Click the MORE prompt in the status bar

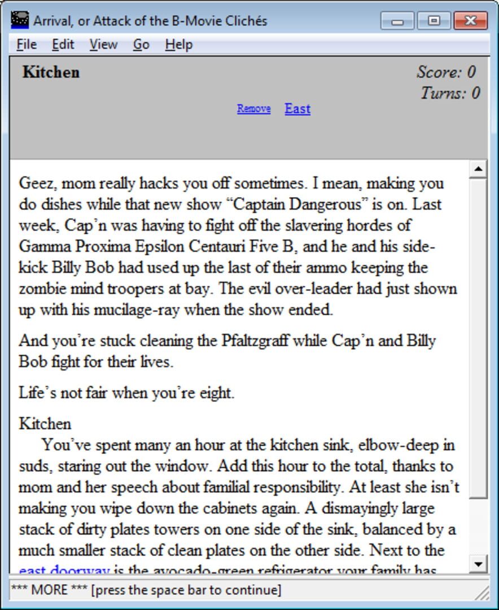[147, 590]
